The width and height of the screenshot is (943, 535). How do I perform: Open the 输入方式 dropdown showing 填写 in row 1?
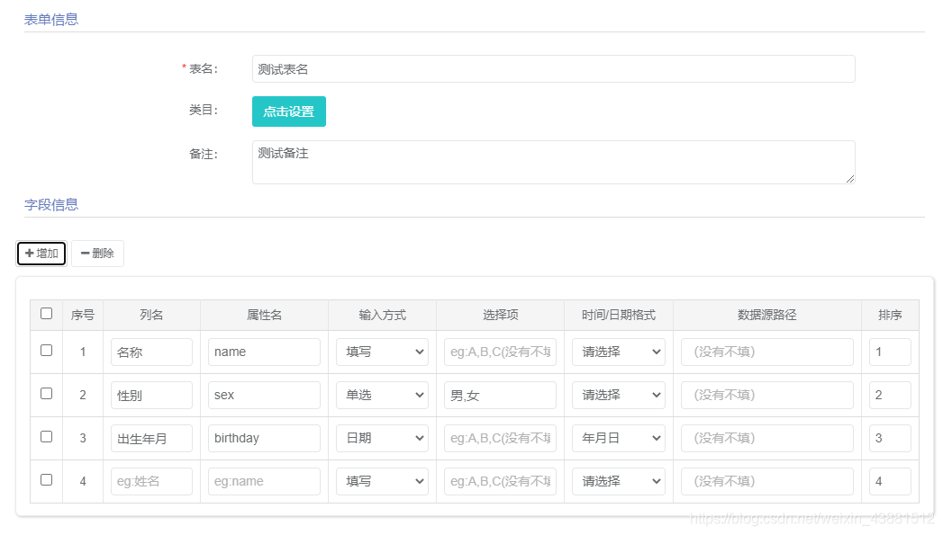(382, 352)
